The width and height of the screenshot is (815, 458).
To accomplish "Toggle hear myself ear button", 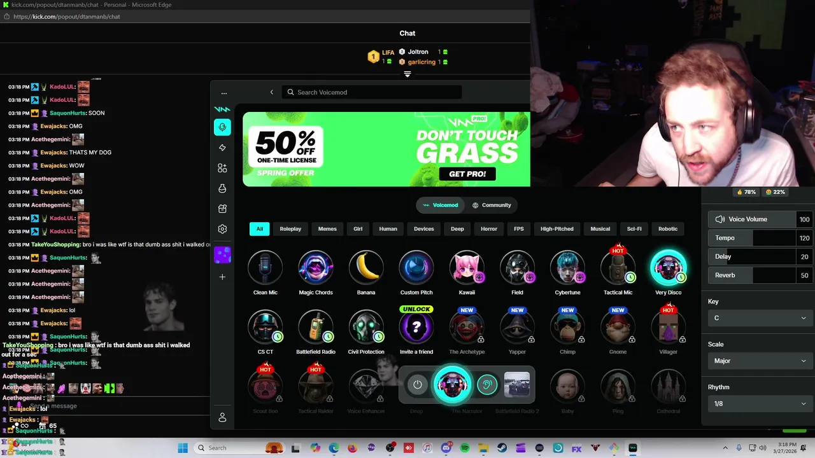I will point(487,385).
